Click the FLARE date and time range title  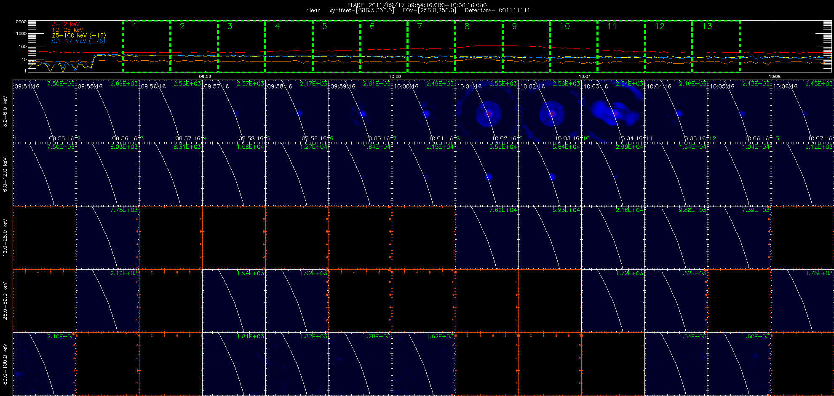pyautogui.click(x=417, y=5)
